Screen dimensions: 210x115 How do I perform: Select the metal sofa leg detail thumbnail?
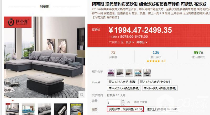60,109
